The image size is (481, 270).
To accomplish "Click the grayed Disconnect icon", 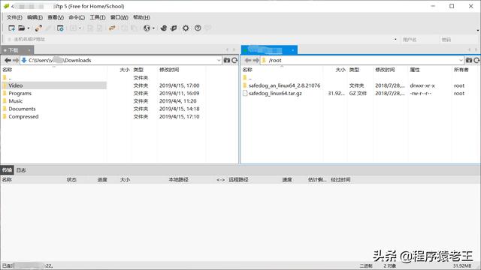I will tap(48, 28).
